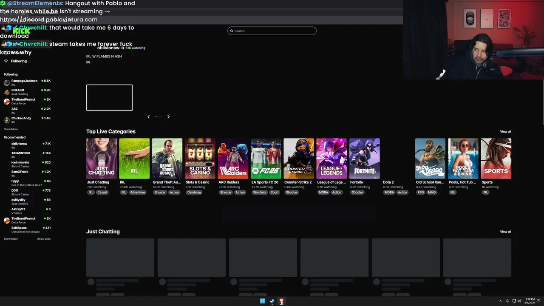
Task: Click the microphone tray icon
Action: (507, 301)
